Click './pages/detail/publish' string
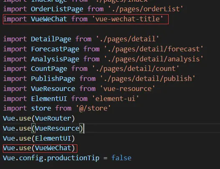 coord(147,78)
